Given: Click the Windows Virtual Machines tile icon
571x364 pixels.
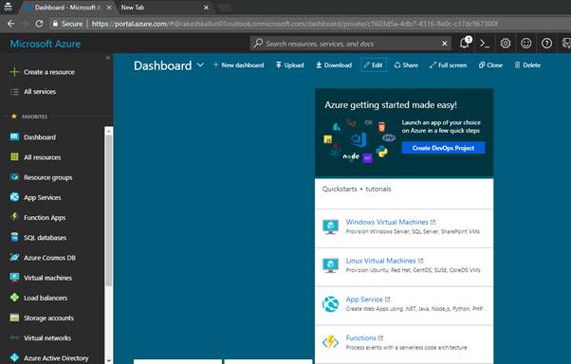Looking at the screenshot, I should click(x=330, y=227).
